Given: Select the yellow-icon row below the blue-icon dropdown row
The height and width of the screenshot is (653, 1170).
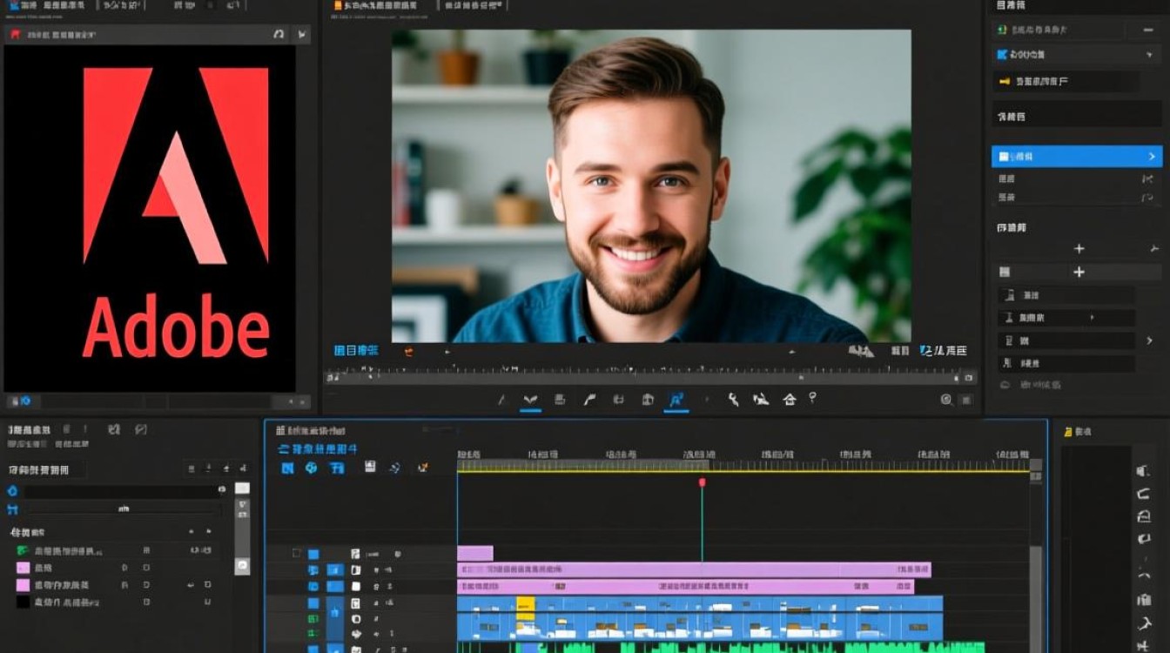Looking at the screenshot, I should point(1066,81).
